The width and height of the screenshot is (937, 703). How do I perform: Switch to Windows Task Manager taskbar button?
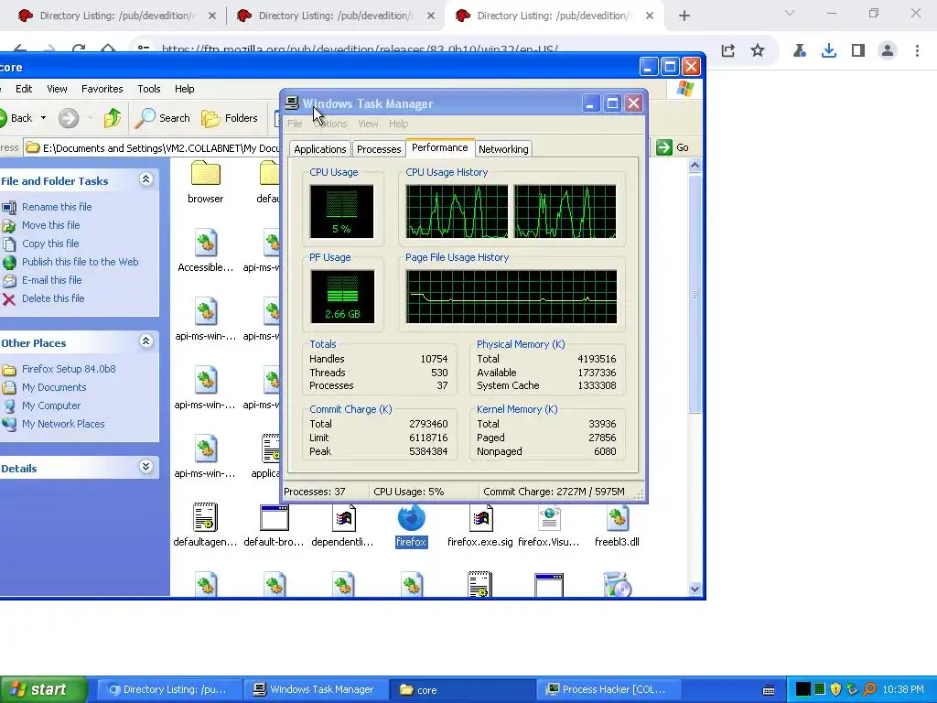pyautogui.click(x=316, y=689)
